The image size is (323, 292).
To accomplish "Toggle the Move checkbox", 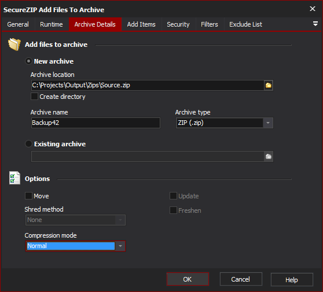I will pos(28,195).
